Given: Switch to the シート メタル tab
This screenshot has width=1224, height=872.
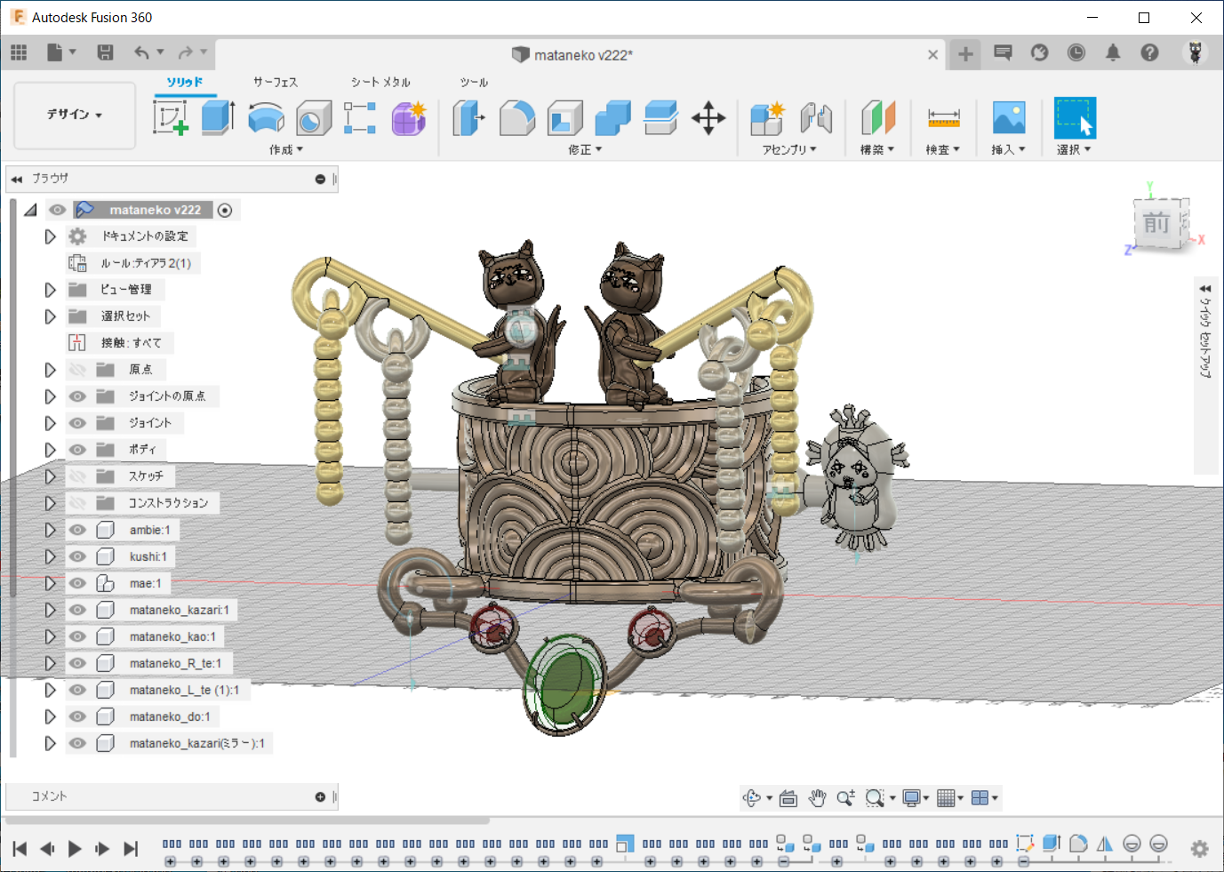Looking at the screenshot, I should pyautogui.click(x=380, y=82).
